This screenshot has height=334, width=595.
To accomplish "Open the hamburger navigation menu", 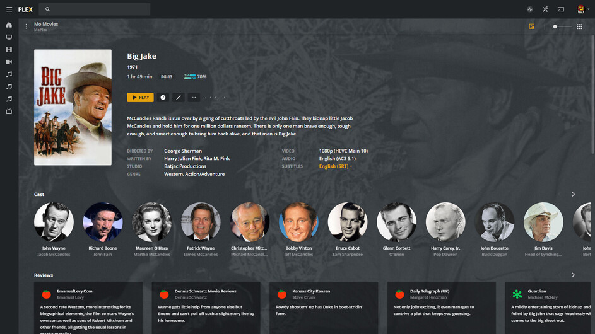I will tap(9, 9).
